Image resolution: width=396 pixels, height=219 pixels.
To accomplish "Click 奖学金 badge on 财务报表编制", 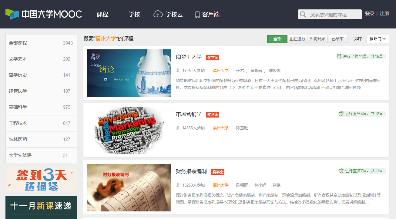I will [x=218, y=172].
